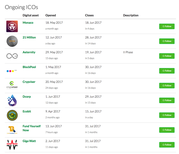
Task: Follow the Giga Watt ICO
Action: pyautogui.click(x=167, y=145)
